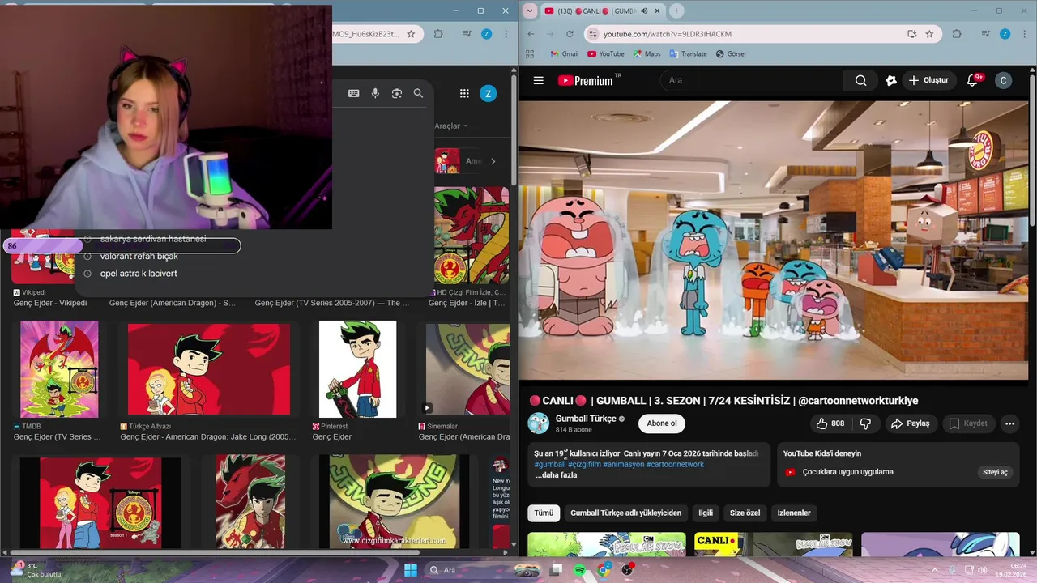Open the YouTube guide hamburger menu
This screenshot has height=583, width=1037.
(538, 80)
